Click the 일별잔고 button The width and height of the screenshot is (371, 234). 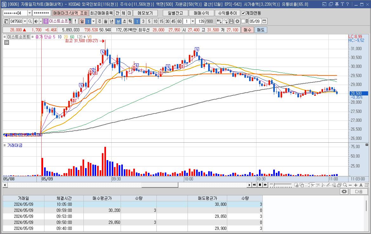[175, 13]
